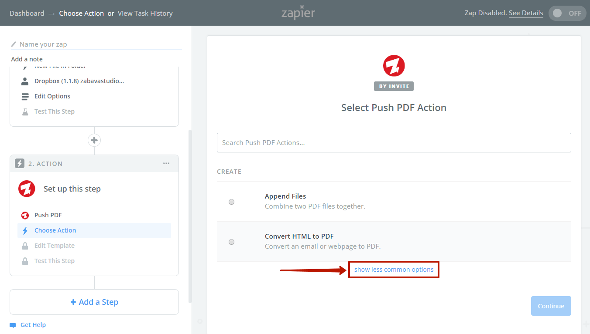Click the lock icon beside Edit Template
This screenshot has height=334, width=590.
coord(25,246)
